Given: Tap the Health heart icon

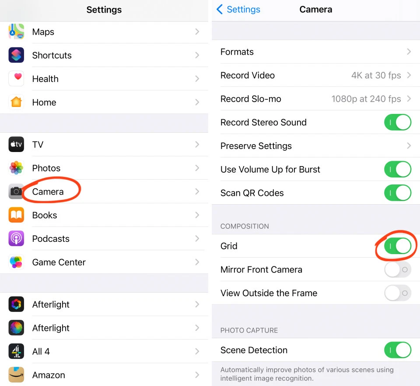Looking at the screenshot, I should (x=16, y=79).
